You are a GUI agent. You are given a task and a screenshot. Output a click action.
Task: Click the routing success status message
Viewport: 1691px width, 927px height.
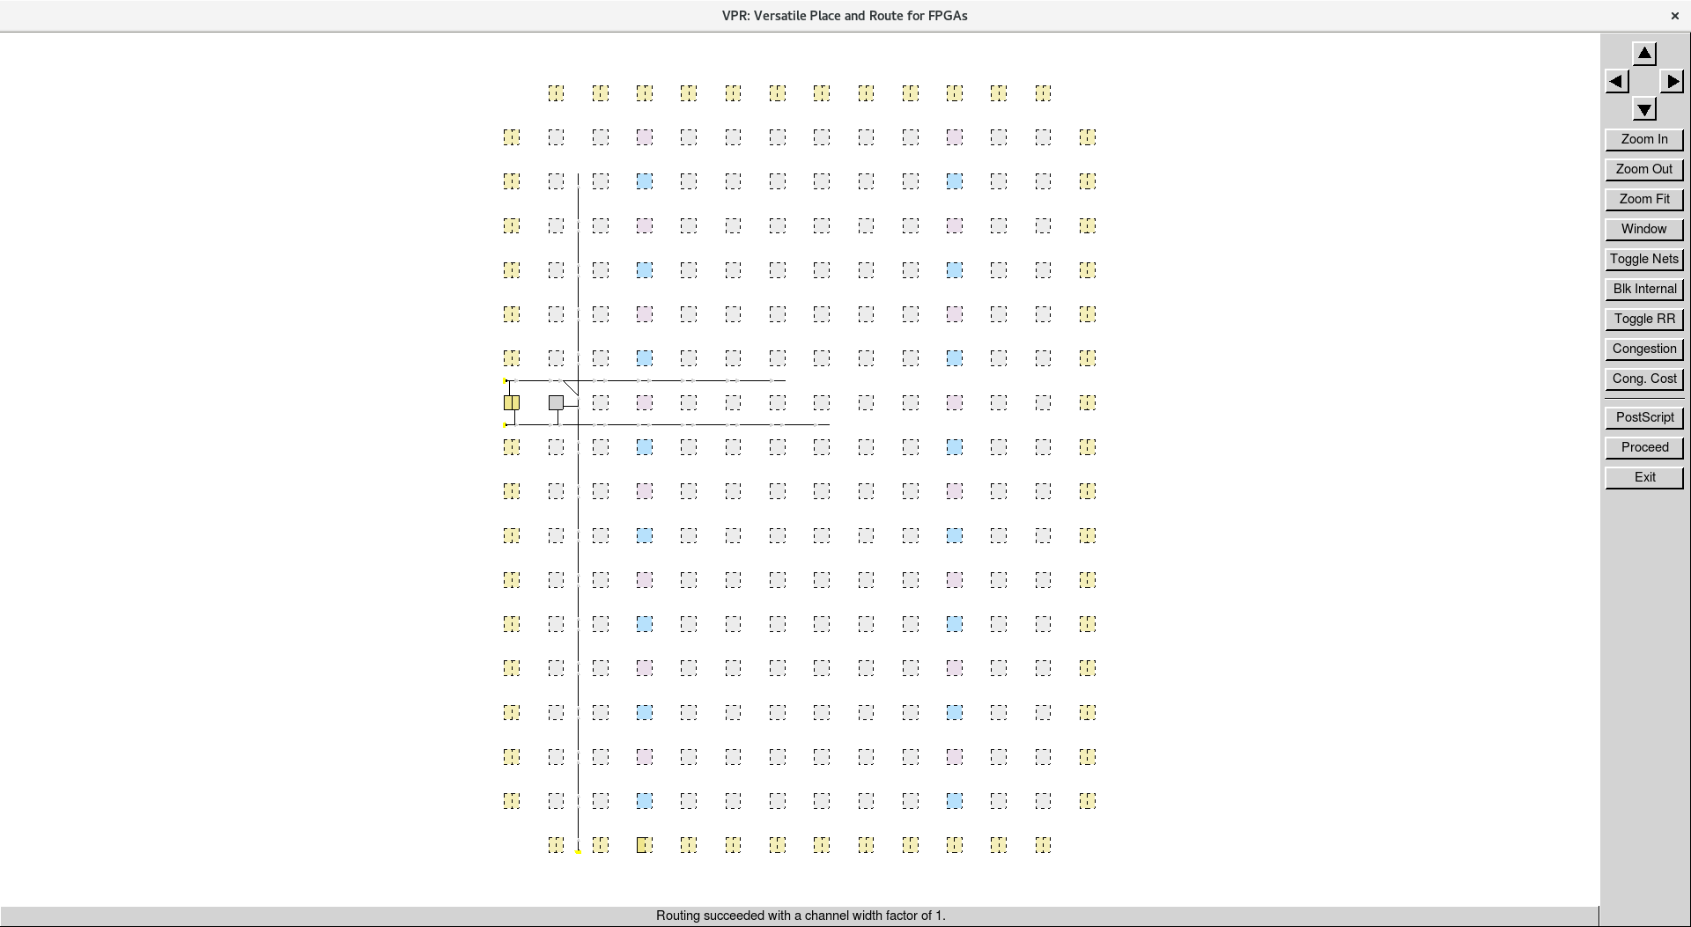pos(801,916)
